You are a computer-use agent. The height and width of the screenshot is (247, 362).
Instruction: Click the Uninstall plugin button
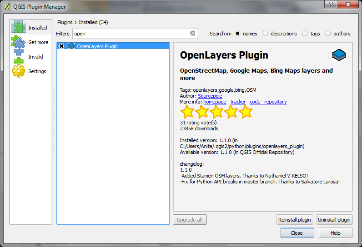[x=334, y=220]
